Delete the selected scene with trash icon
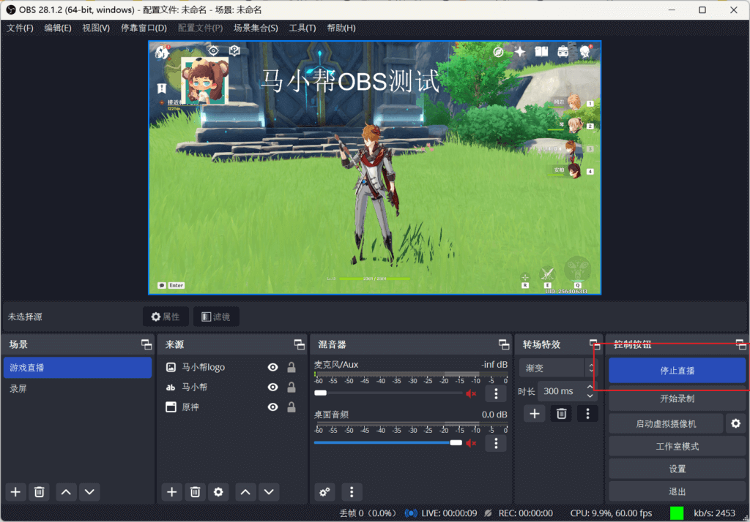This screenshot has width=750, height=522. pyautogui.click(x=40, y=492)
